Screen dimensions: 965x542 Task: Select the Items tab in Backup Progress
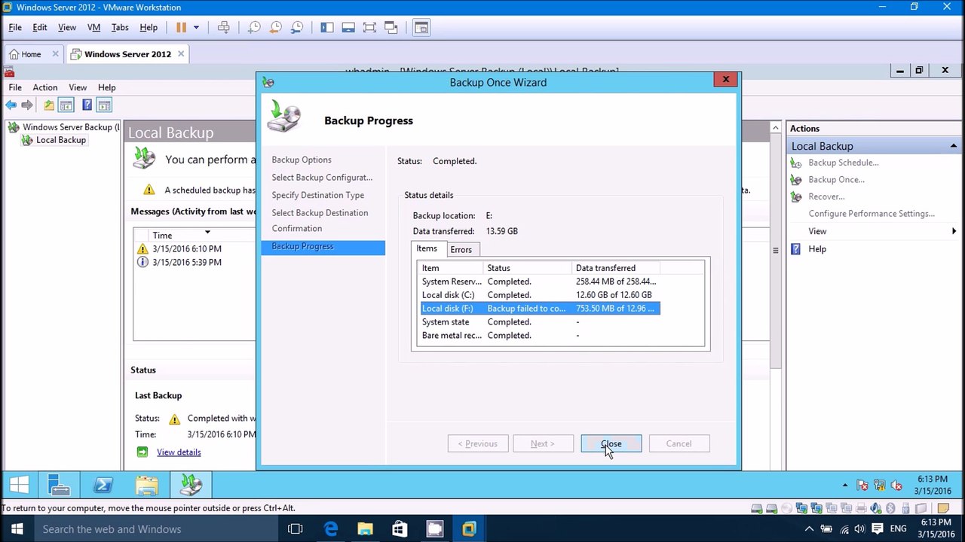pyautogui.click(x=427, y=248)
